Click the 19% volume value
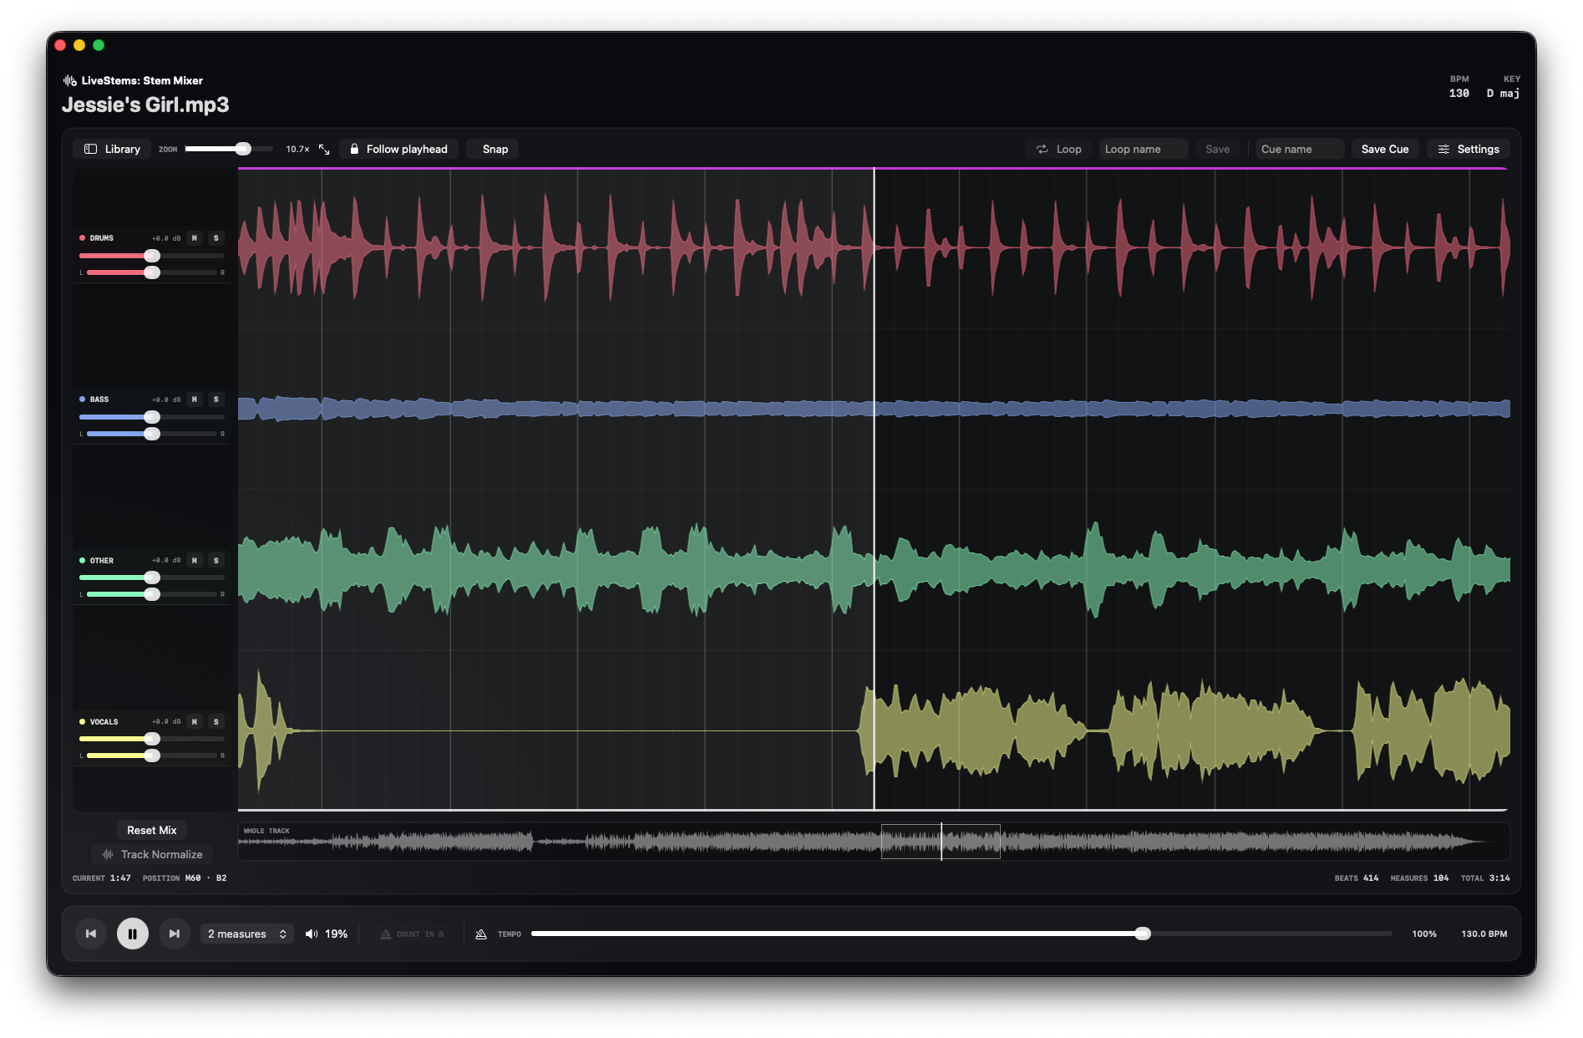Image resolution: width=1583 pixels, height=1038 pixels. click(x=337, y=934)
